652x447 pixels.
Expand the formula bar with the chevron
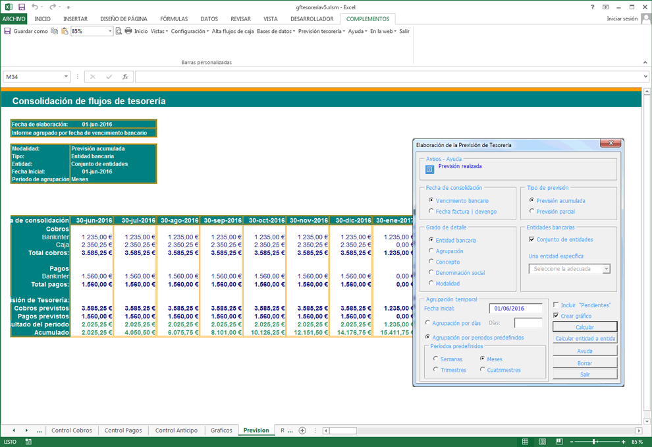[x=645, y=76]
